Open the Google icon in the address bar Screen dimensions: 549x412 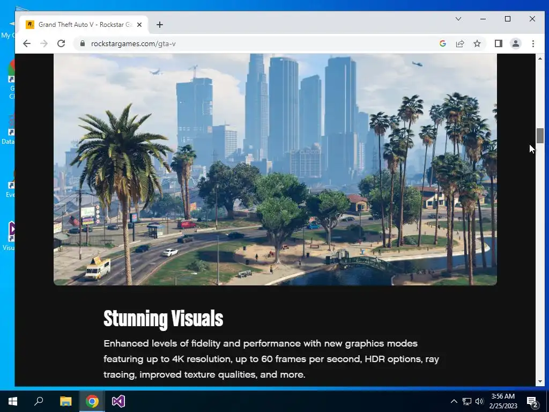coord(442,43)
